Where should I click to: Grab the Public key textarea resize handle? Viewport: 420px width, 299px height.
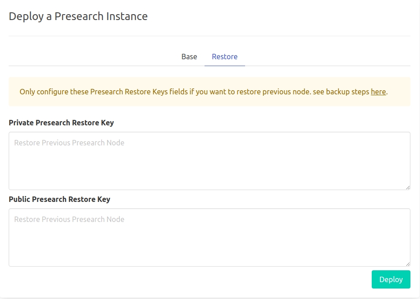(408, 263)
